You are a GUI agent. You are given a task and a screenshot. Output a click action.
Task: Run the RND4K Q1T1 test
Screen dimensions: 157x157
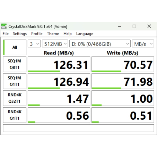click(14, 115)
